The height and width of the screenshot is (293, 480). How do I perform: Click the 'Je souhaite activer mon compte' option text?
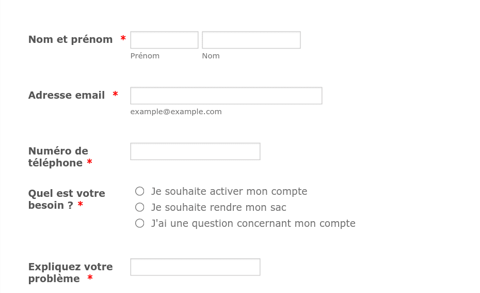(x=229, y=191)
